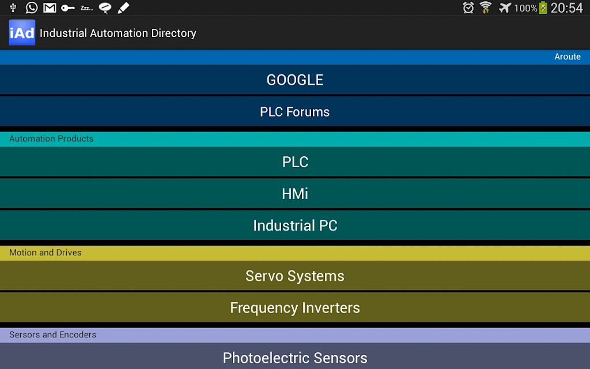Tap the battery charging icon
The image size is (590, 369).
click(x=543, y=8)
